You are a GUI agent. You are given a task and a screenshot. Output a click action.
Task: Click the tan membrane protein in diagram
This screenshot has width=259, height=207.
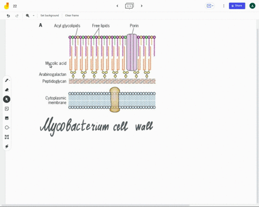pyautogui.click(x=115, y=100)
